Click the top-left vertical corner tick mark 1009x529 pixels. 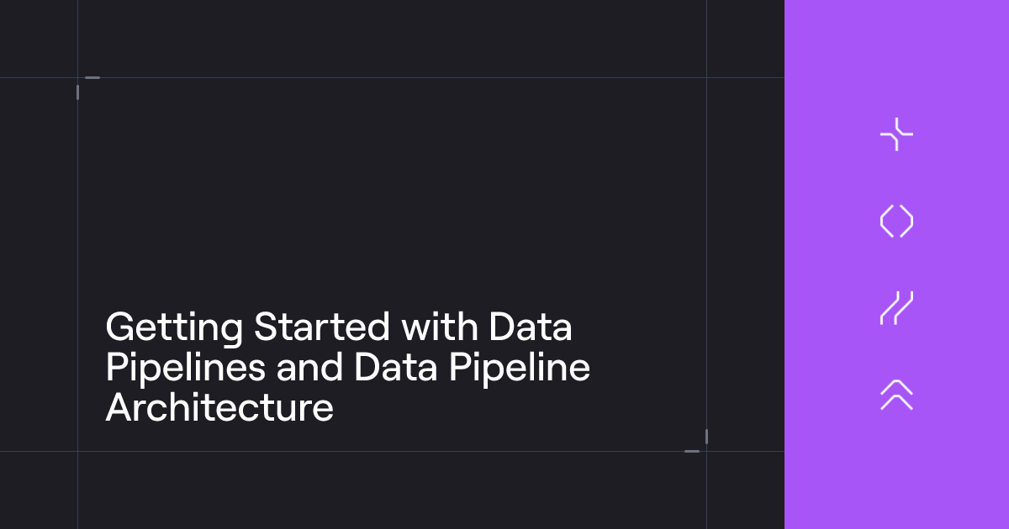[x=78, y=92]
